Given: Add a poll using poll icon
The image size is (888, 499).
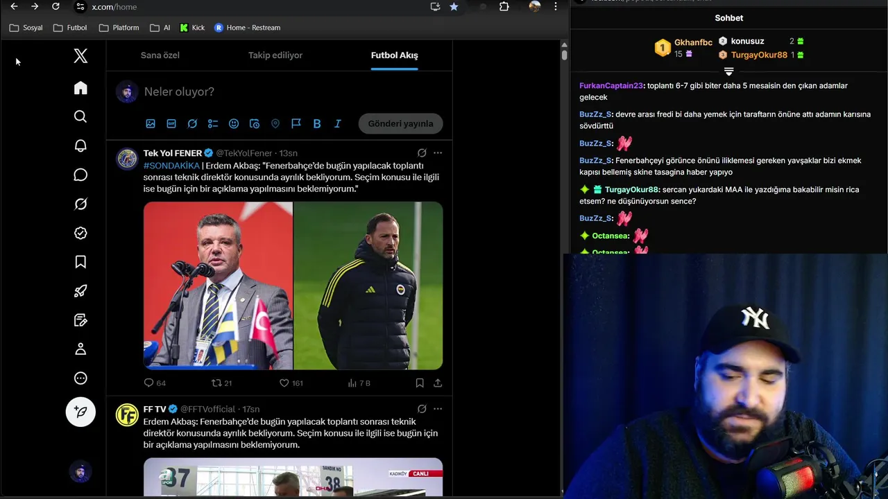Looking at the screenshot, I should [x=213, y=123].
